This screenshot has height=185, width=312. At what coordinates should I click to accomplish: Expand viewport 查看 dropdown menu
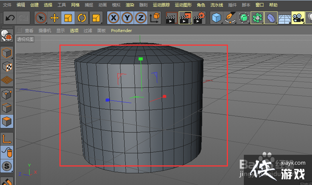click(x=29, y=31)
